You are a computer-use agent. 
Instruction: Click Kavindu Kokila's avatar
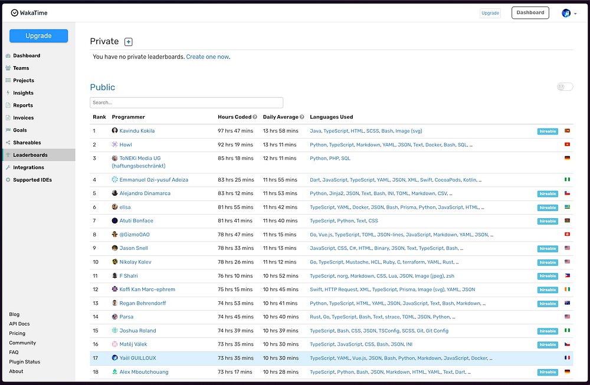(115, 130)
